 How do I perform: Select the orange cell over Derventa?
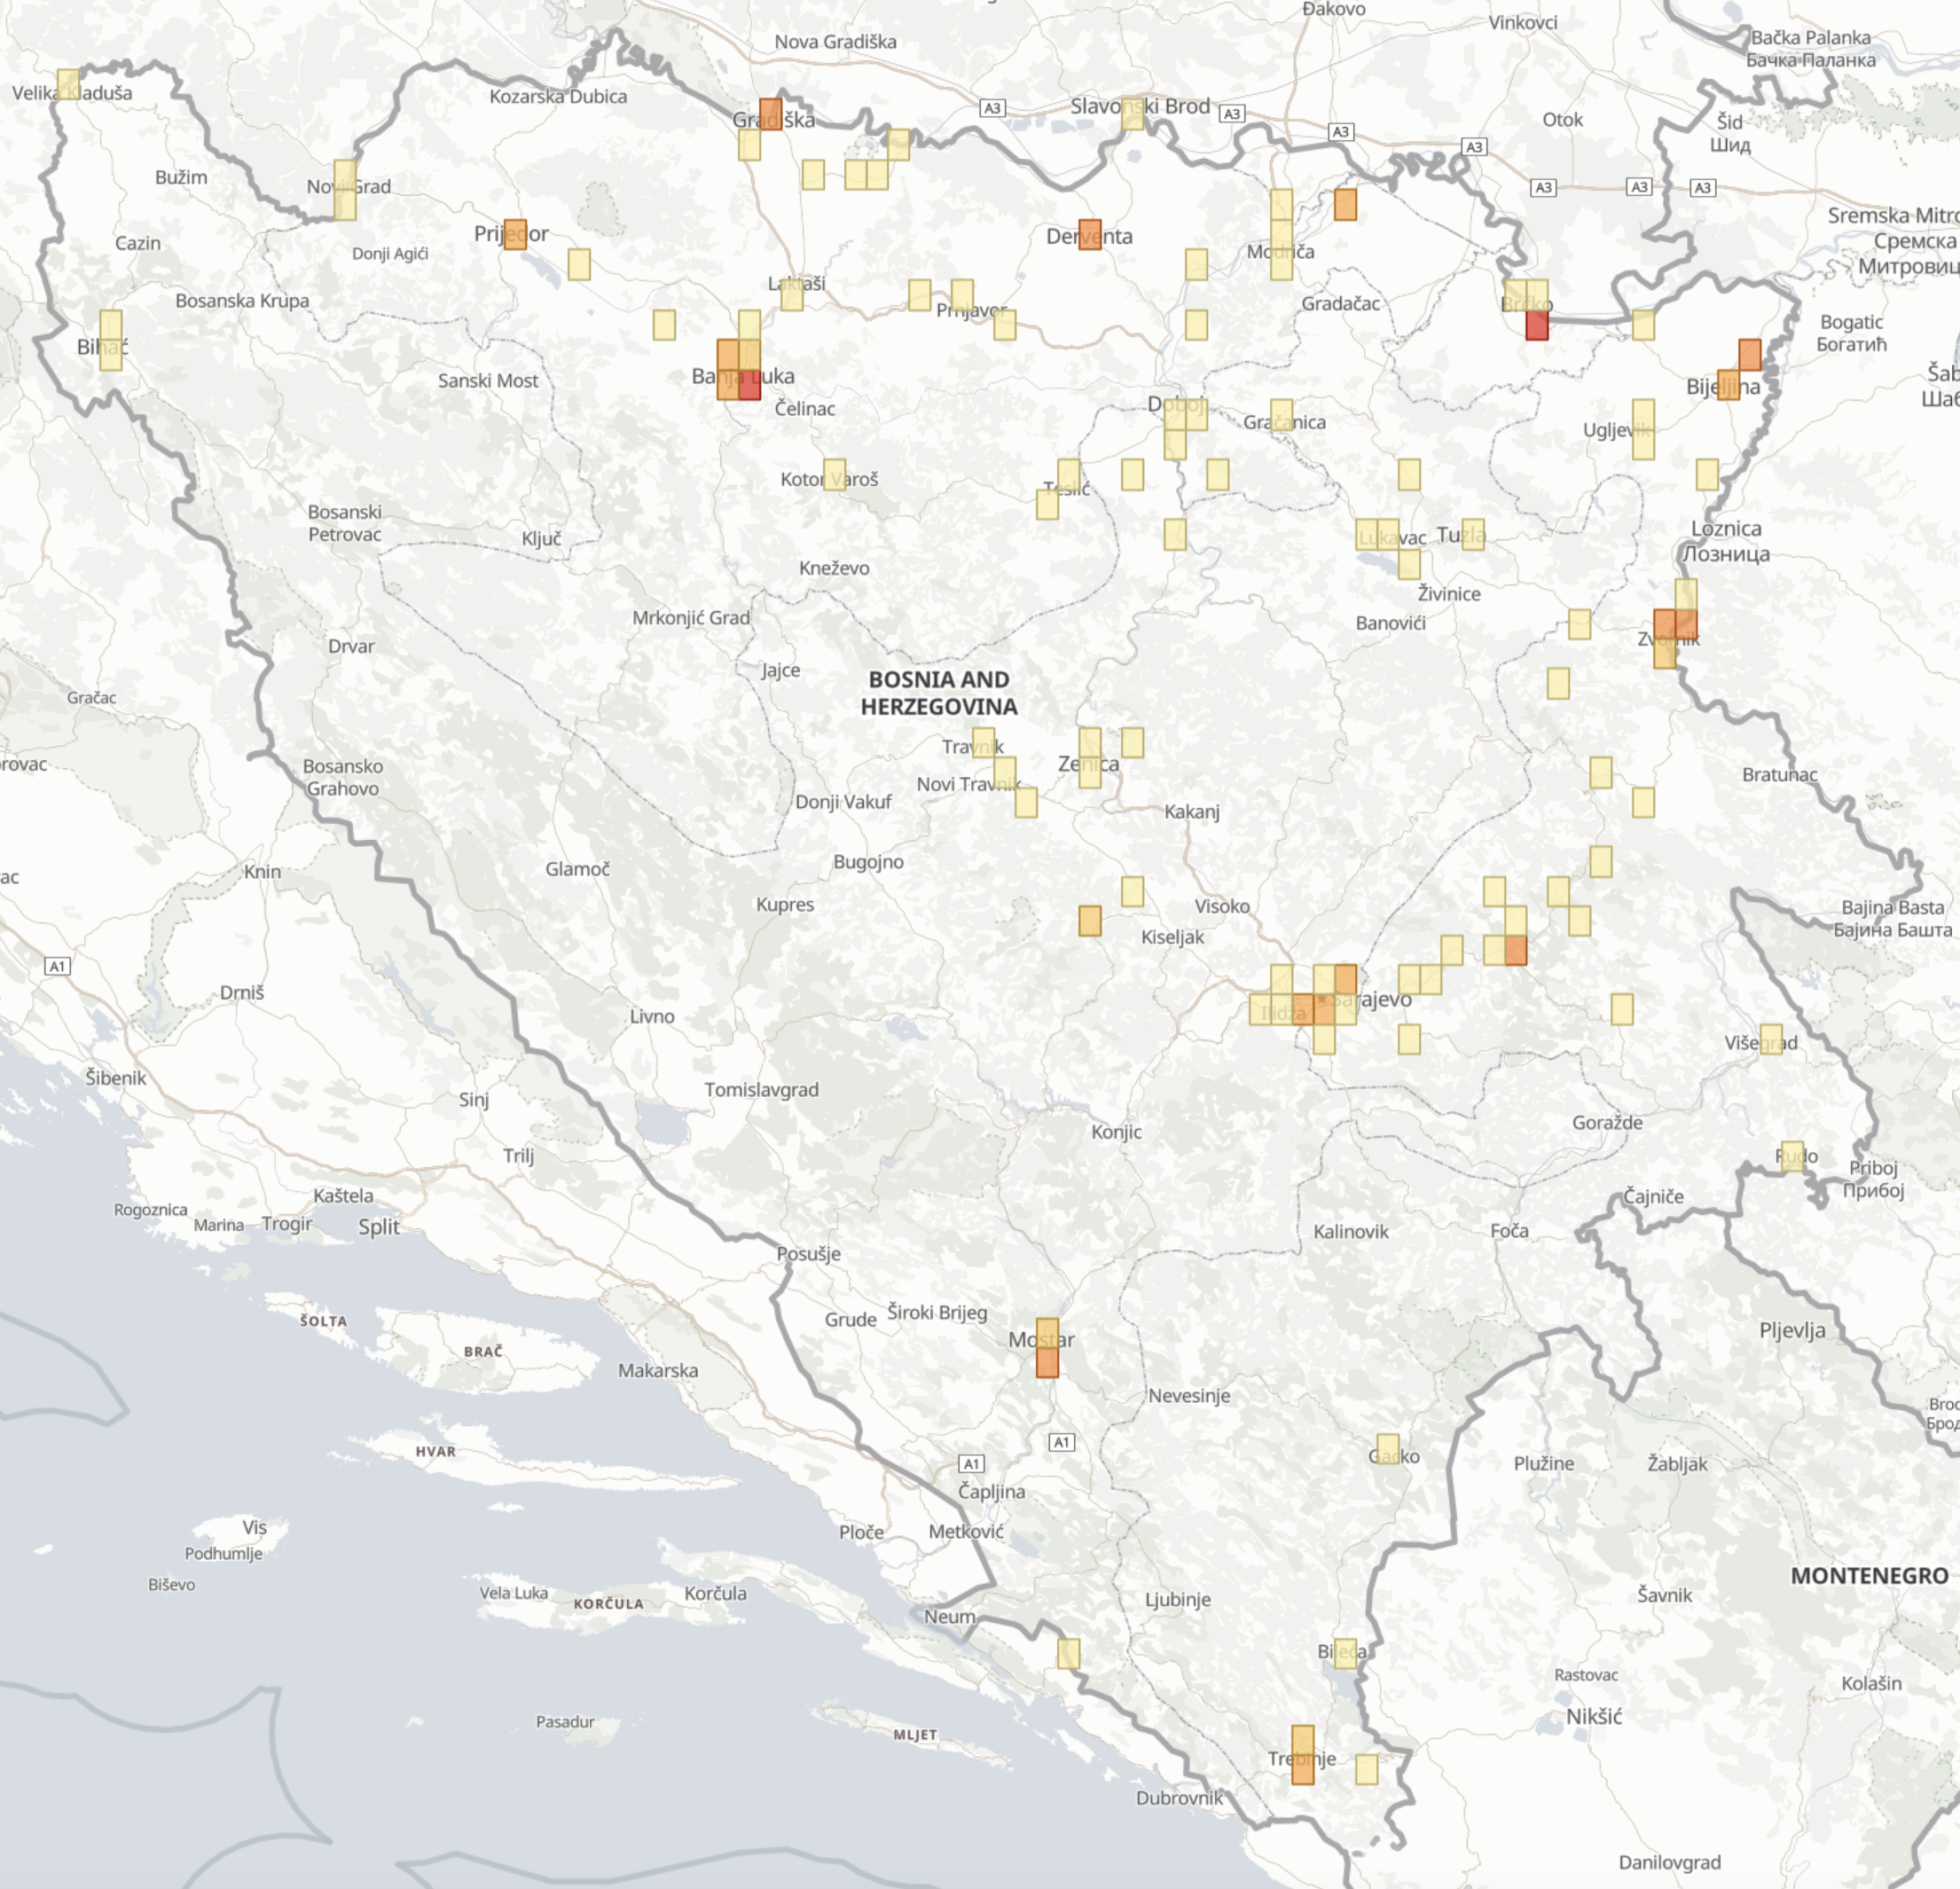click(1090, 234)
